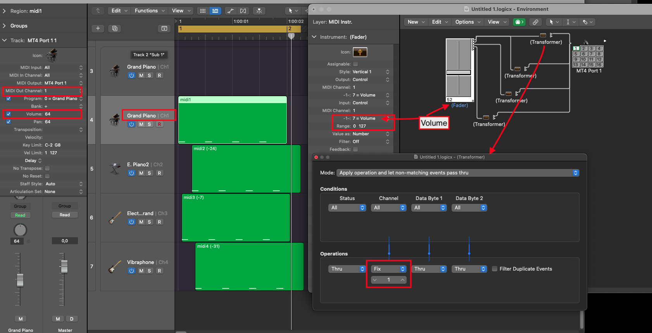Select the grid view icon in Tracks toolbar
Screen dimensions: 652x333
point(203,11)
